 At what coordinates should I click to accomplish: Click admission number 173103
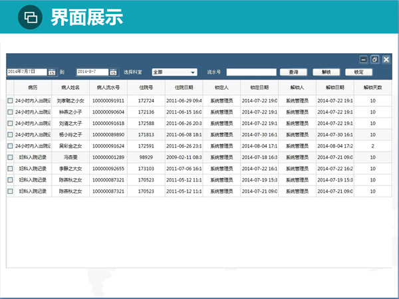pyautogui.click(x=146, y=169)
